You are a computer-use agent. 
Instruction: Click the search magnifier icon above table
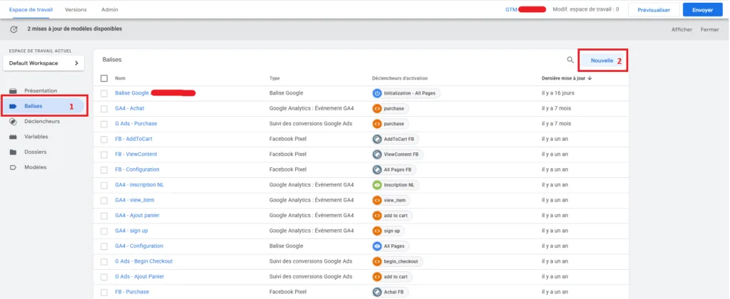tap(570, 61)
